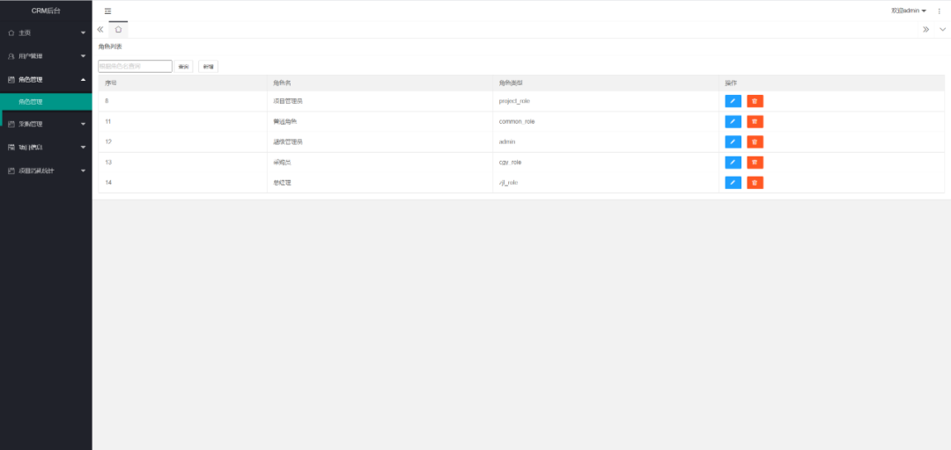951x450 pixels.
Task: Expand the 主页 sidebar menu
Action: pos(46,33)
